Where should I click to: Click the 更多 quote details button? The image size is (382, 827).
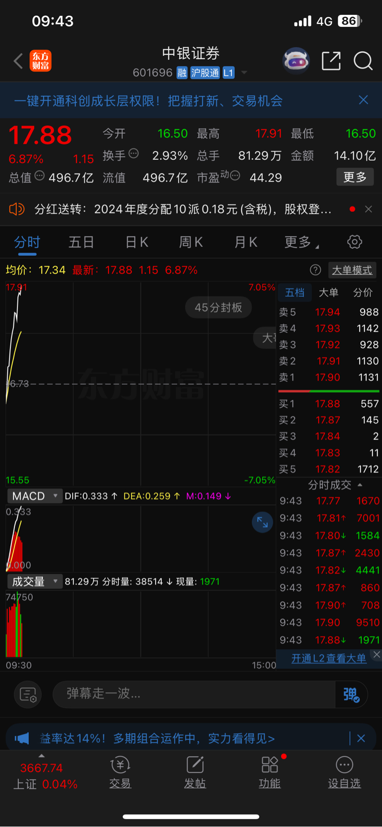355,177
